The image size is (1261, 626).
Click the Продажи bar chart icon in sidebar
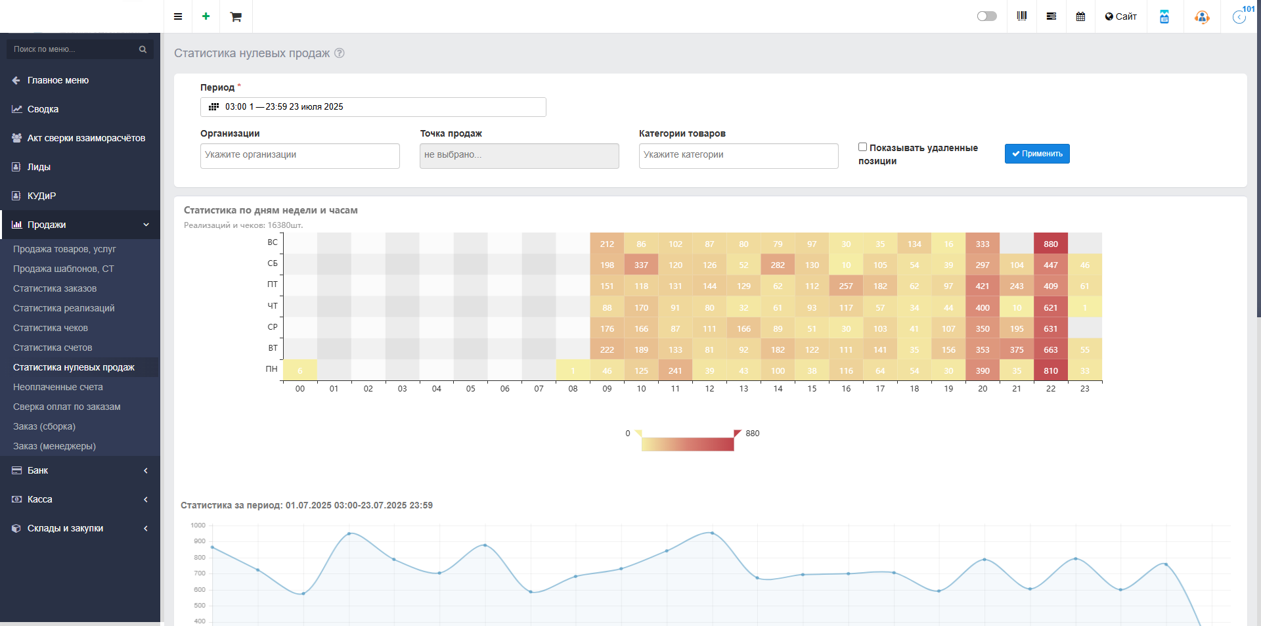click(16, 225)
